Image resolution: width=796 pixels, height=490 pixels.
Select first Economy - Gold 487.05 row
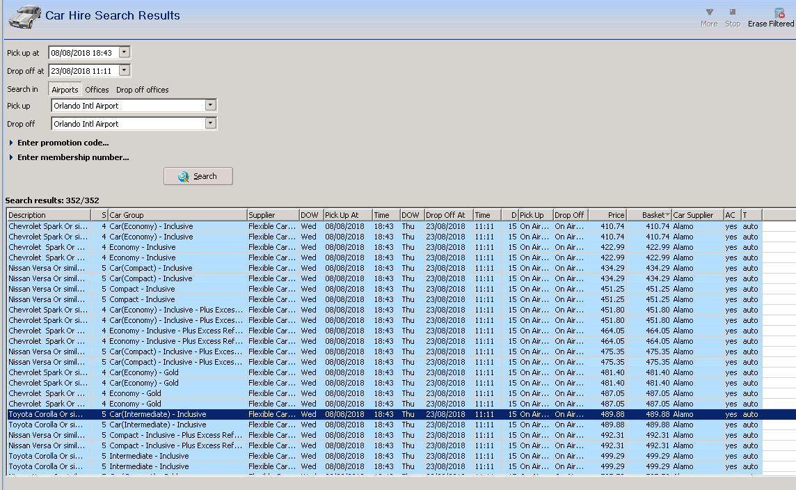pyautogui.click(x=401, y=393)
